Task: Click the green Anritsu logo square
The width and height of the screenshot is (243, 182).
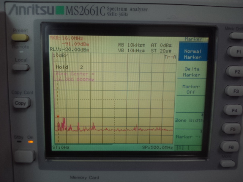Action: click(60, 10)
